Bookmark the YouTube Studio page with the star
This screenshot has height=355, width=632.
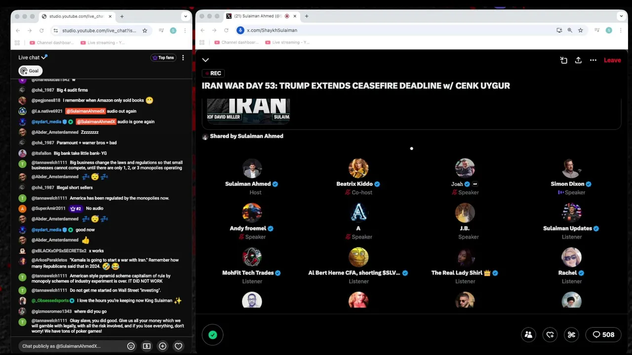pos(145,31)
